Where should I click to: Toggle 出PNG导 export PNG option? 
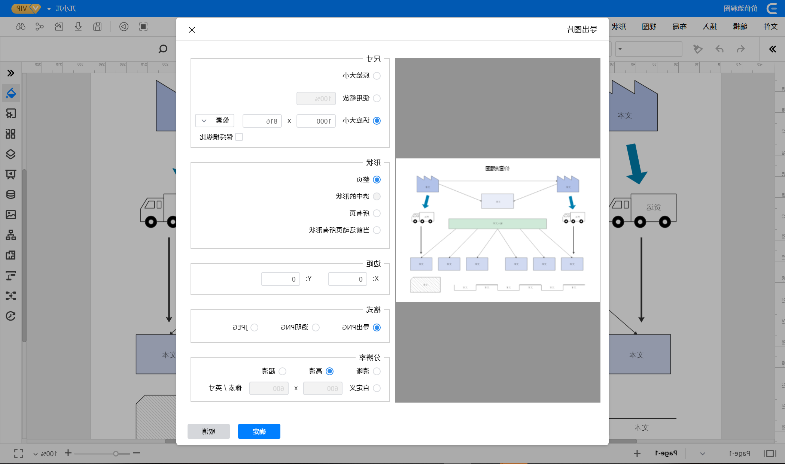point(377,327)
